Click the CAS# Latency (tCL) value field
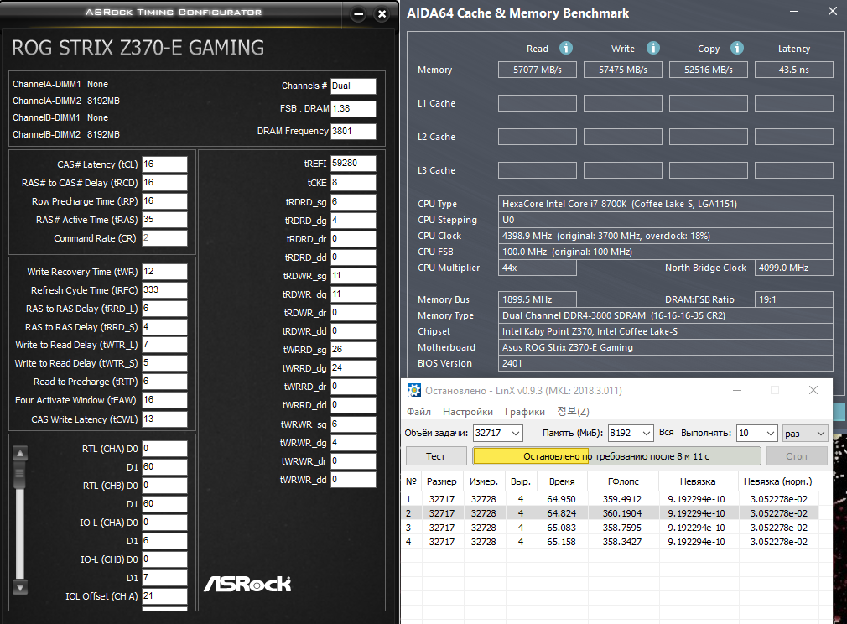 pyautogui.click(x=164, y=164)
